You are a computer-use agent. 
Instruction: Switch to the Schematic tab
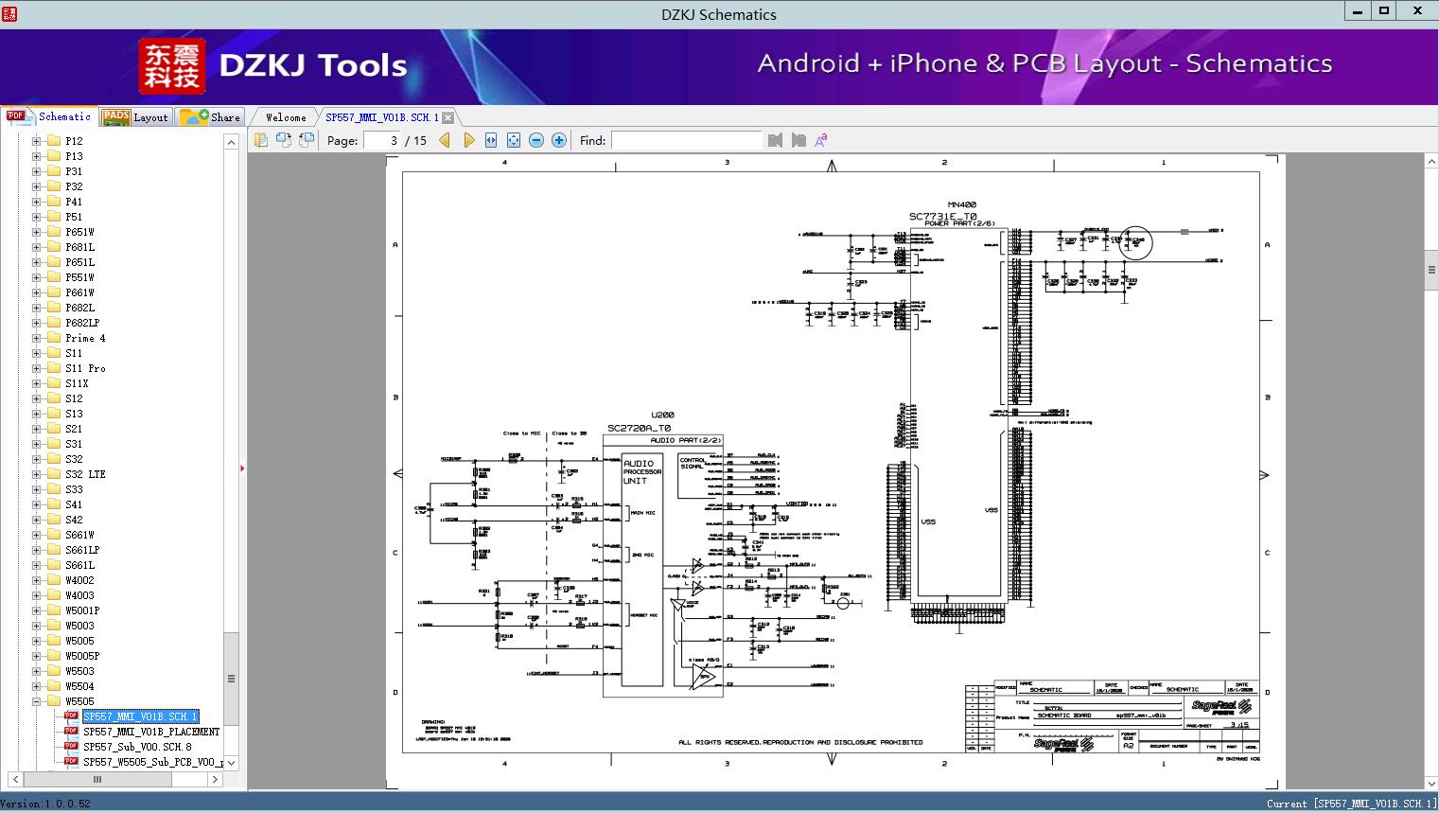(49, 116)
